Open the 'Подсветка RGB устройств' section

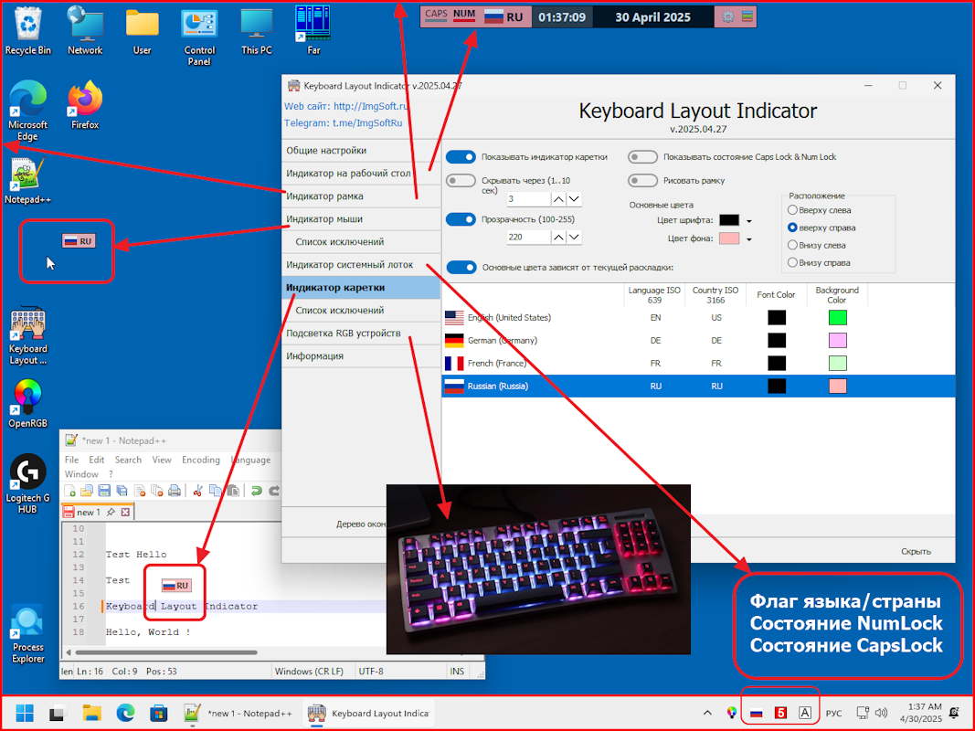click(361, 334)
